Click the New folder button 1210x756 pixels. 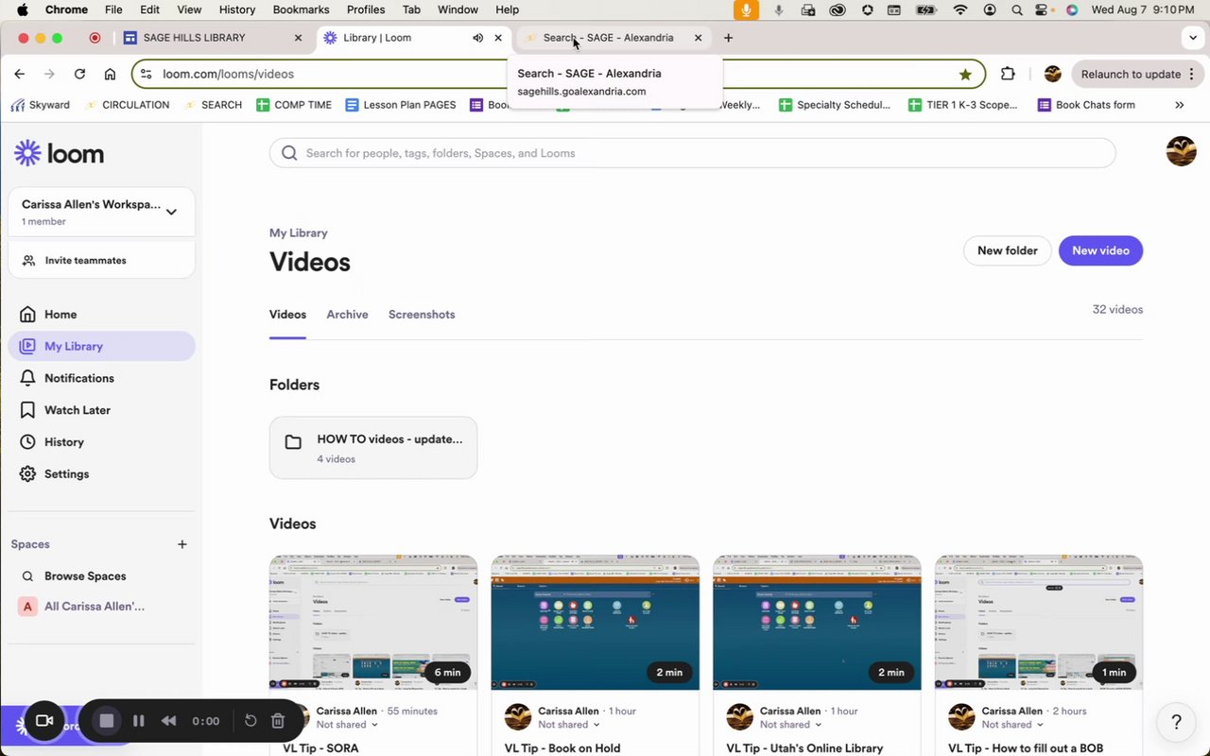pyautogui.click(x=1007, y=250)
